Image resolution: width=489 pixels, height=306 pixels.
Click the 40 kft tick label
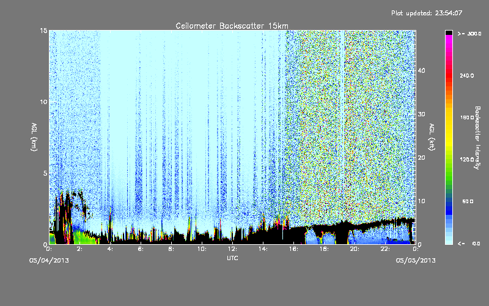pyautogui.click(x=421, y=70)
